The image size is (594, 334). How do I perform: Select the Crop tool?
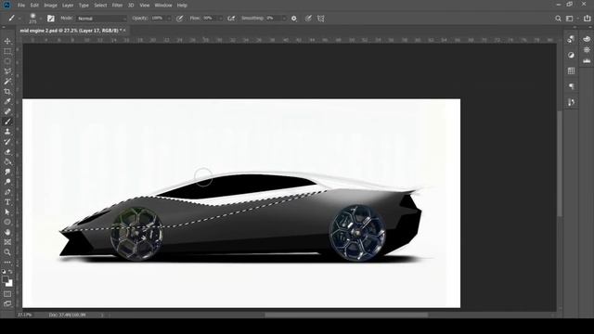(x=7, y=91)
